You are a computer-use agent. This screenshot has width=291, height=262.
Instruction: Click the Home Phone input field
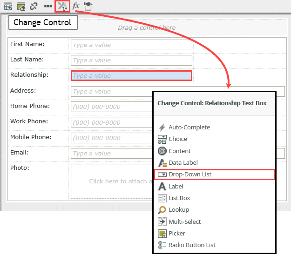(x=111, y=107)
